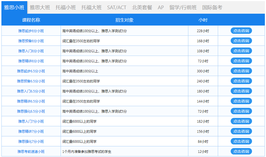
Task: Click 点击咨询 for 雅思起步6.5分小班
Action: [241, 71]
